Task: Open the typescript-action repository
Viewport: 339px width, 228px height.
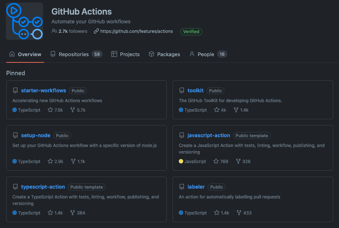Action: tap(43, 187)
